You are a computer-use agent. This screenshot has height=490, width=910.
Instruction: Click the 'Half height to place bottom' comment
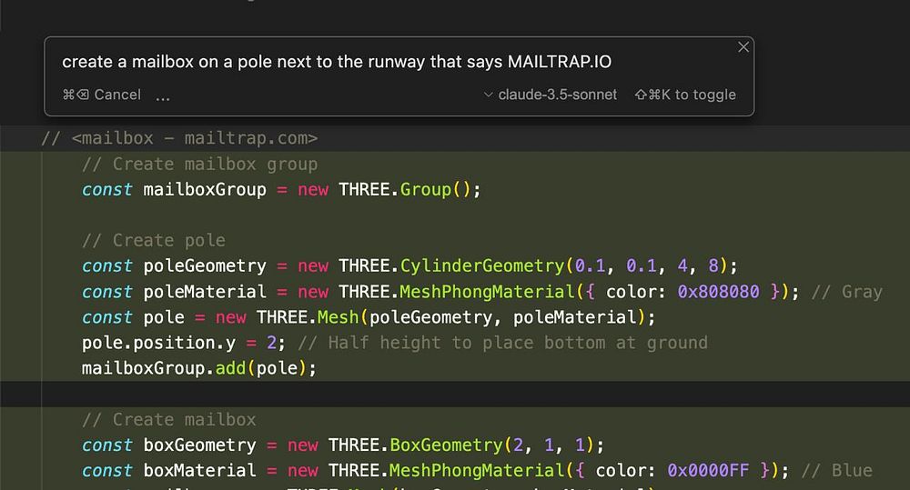pyautogui.click(x=502, y=343)
